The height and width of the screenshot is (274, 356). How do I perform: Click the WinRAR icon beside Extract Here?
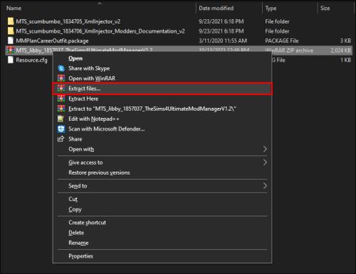[x=61, y=99]
